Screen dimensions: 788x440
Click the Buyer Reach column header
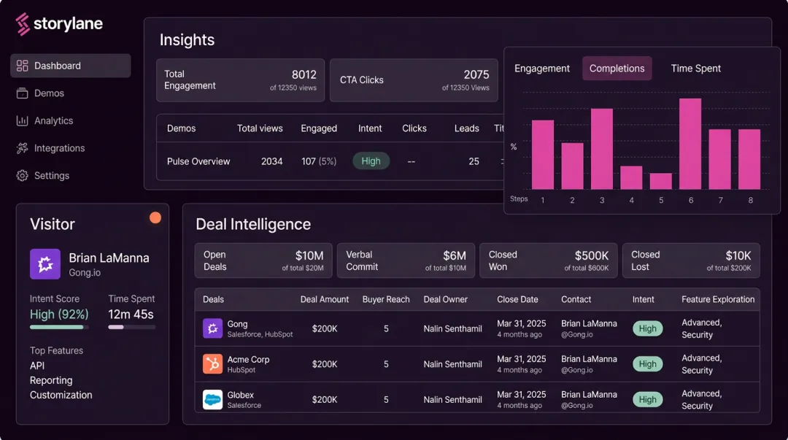tap(386, 299)
